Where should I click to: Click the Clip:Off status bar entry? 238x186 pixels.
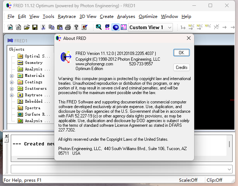point(215,180)
